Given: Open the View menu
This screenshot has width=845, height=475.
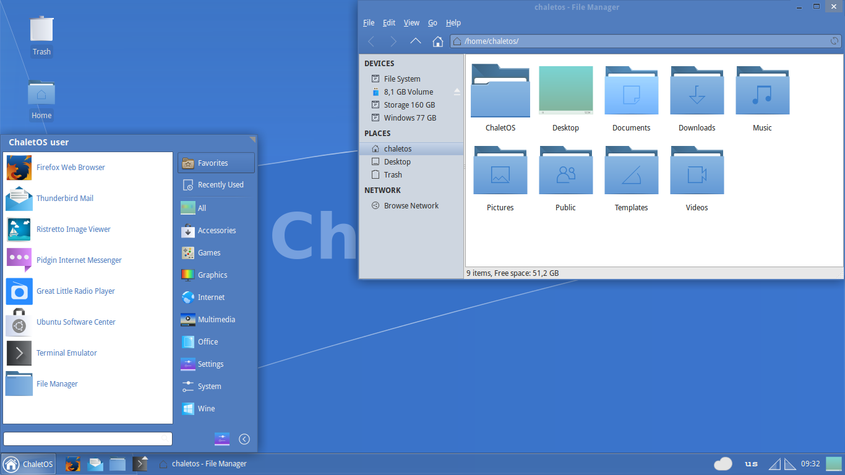Looking at the screenshot, I should [411, 23].
